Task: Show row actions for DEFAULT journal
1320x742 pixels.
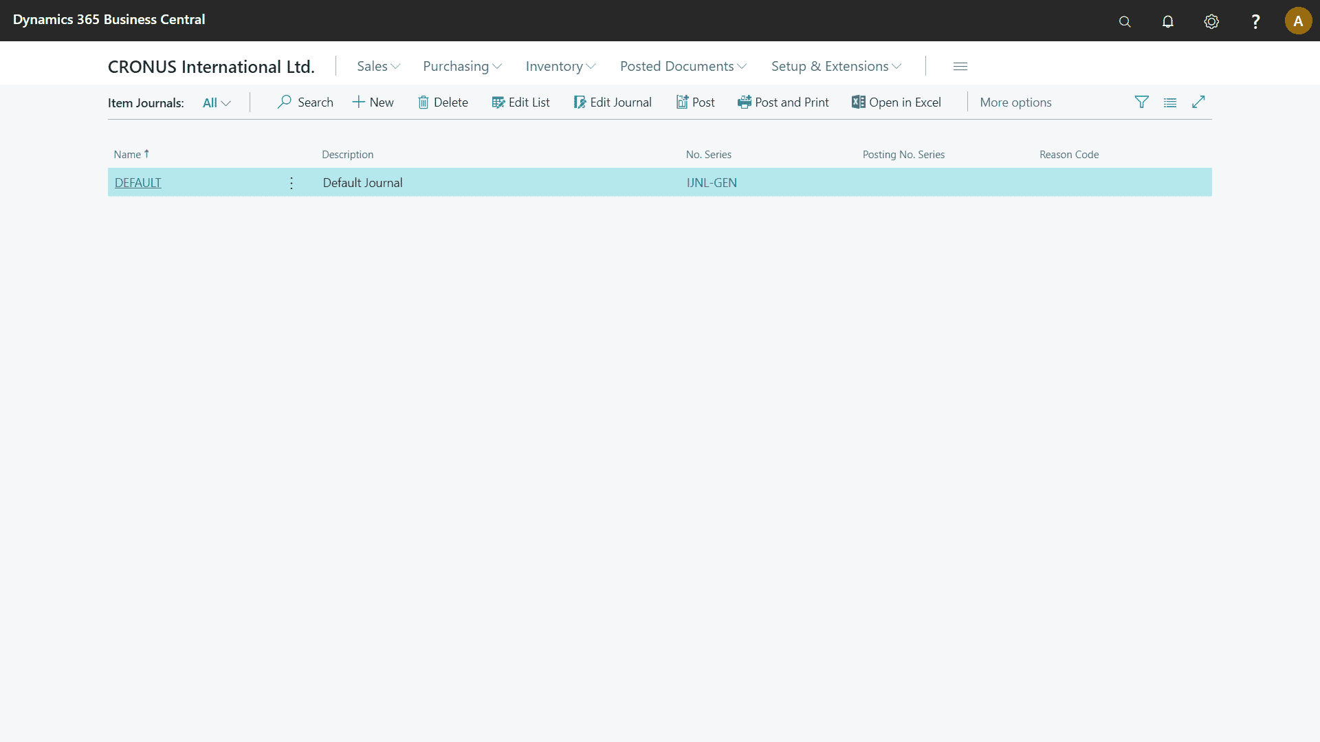Action: [291, 183]
